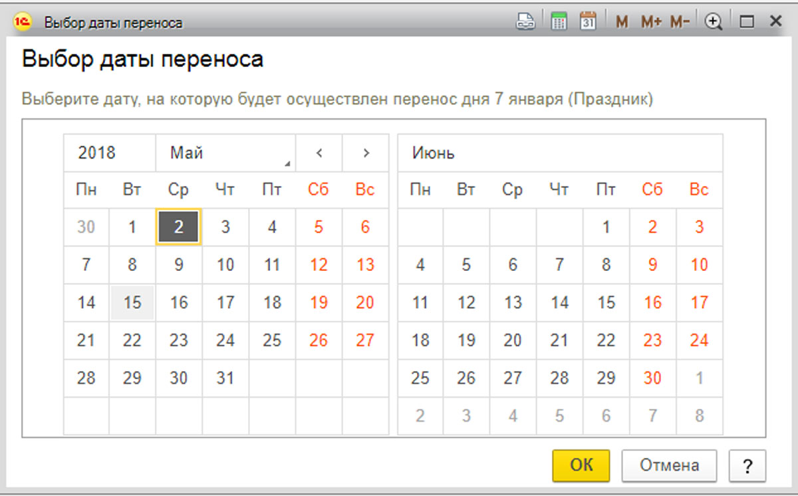Open the calculator icon in title bar
The image size is (798, 496).
coord(559,22)
